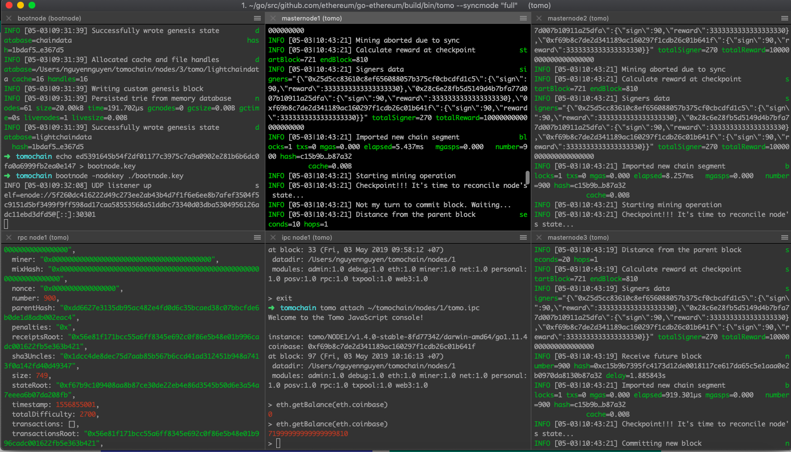Viewport: 791px width, 452px height.
Task: Click the yellow minimize window button
Action: click(x=21, y=5)
